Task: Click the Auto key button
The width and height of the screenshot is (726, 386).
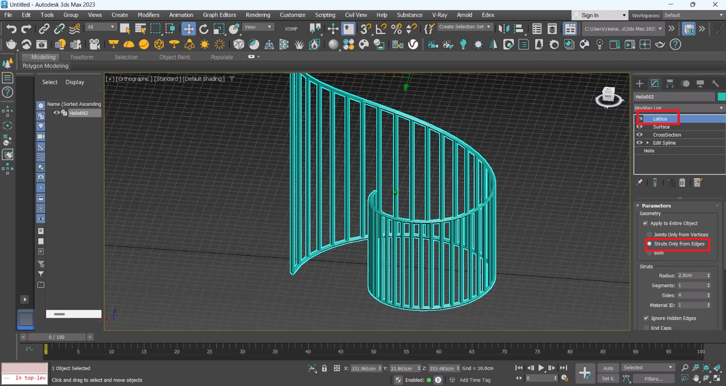Action: tap(608, 368)
